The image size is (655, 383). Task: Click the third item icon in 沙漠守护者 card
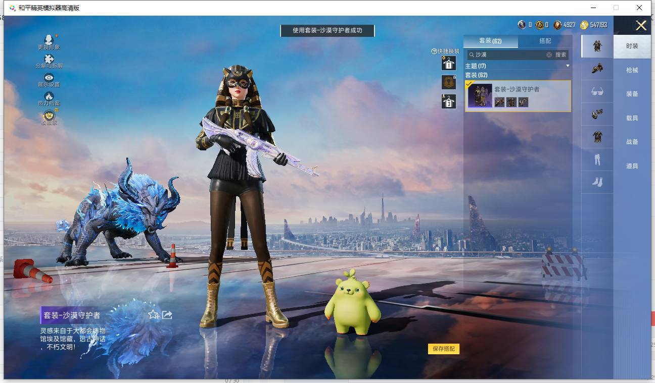coord(524,102)
